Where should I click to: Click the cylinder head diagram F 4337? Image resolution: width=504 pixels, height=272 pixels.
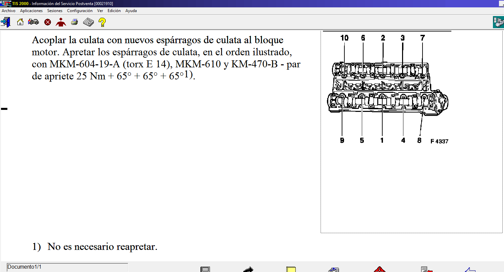tap(387, 89)
